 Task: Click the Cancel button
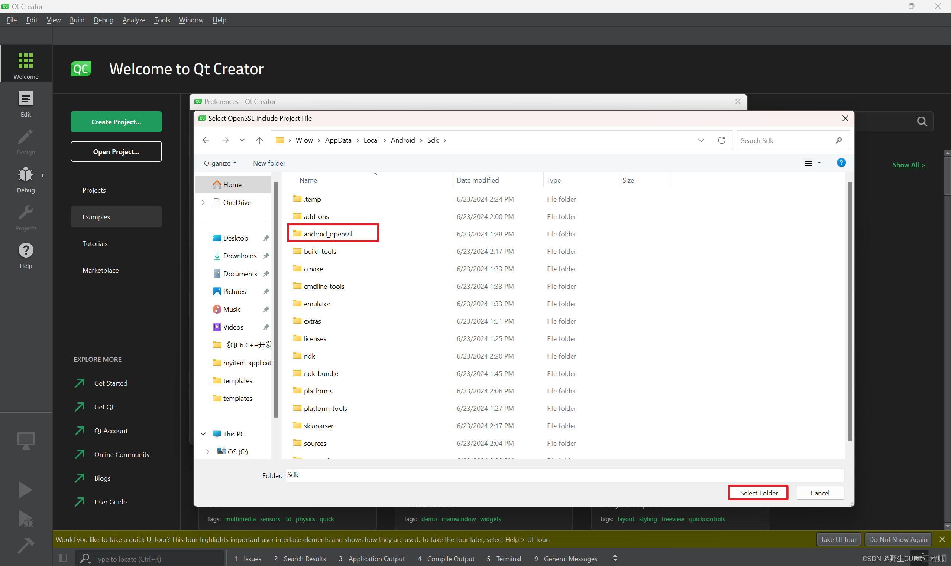pyautogui.click(x=820, y=493)
